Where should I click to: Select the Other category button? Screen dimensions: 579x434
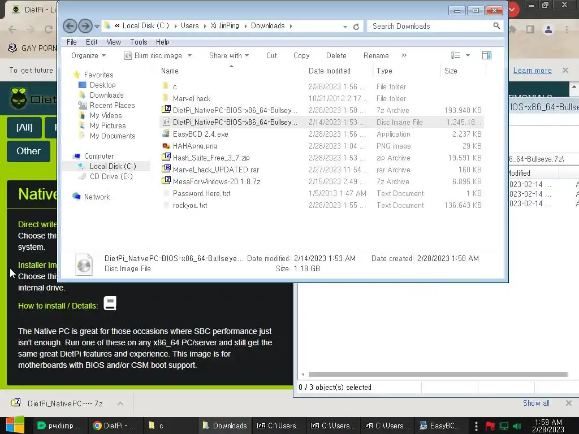click(x=28, y=151)
